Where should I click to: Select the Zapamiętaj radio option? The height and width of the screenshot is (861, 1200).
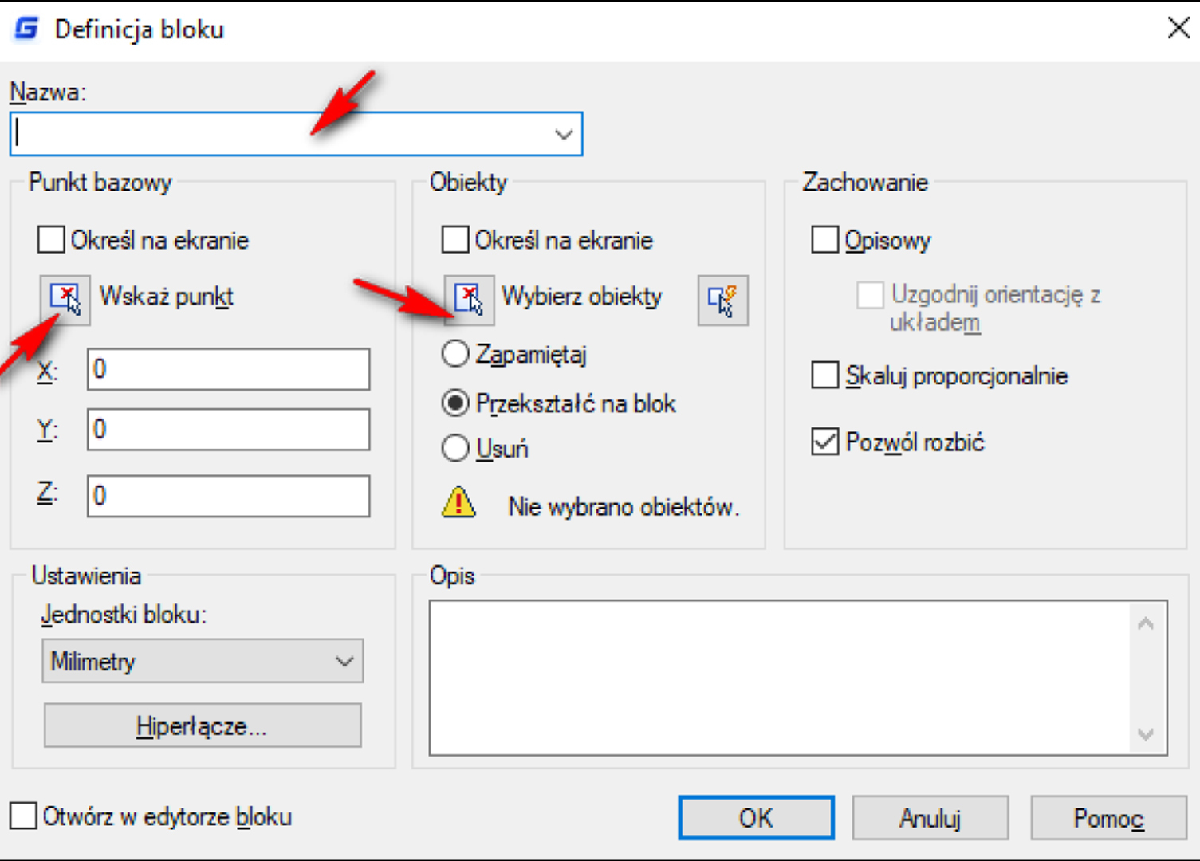coord(455,353)
